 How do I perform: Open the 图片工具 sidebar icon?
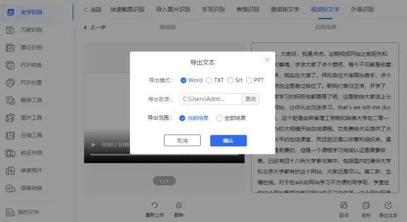pyautogui.click(x=10, y=117)
